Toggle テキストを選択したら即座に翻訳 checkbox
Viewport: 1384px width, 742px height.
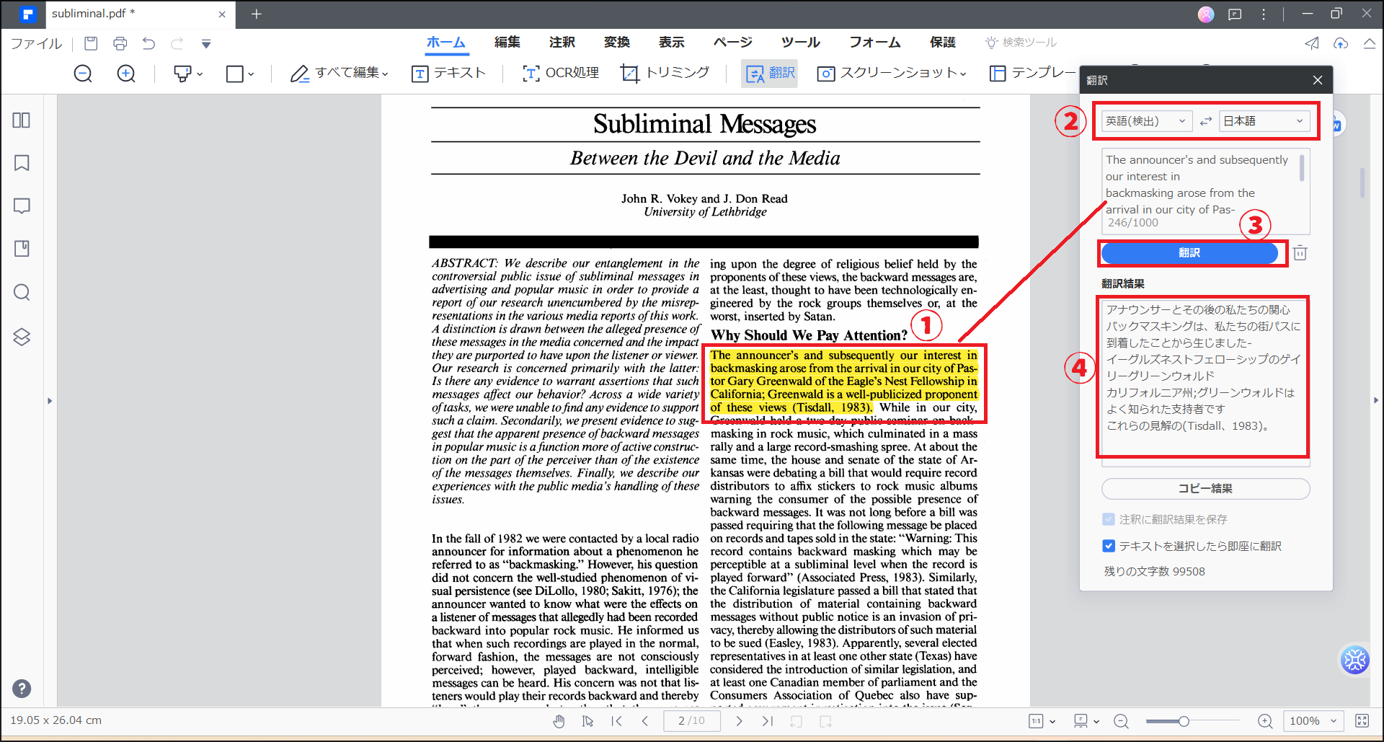tap(1109, 546)
